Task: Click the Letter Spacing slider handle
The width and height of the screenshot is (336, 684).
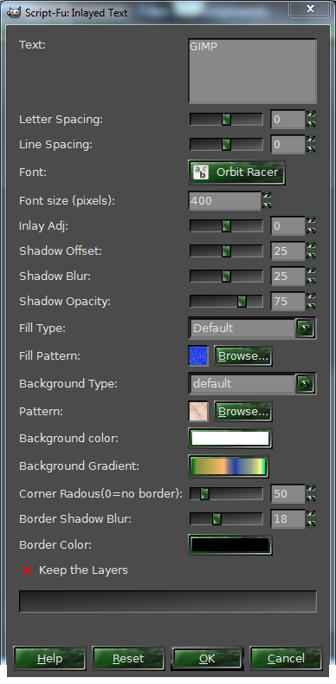Action: click(x=226, y=120)
